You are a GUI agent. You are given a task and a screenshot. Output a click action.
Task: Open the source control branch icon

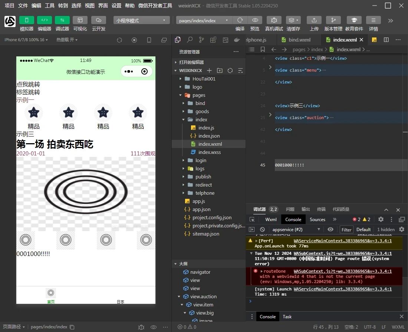click(x=201, y=40)
